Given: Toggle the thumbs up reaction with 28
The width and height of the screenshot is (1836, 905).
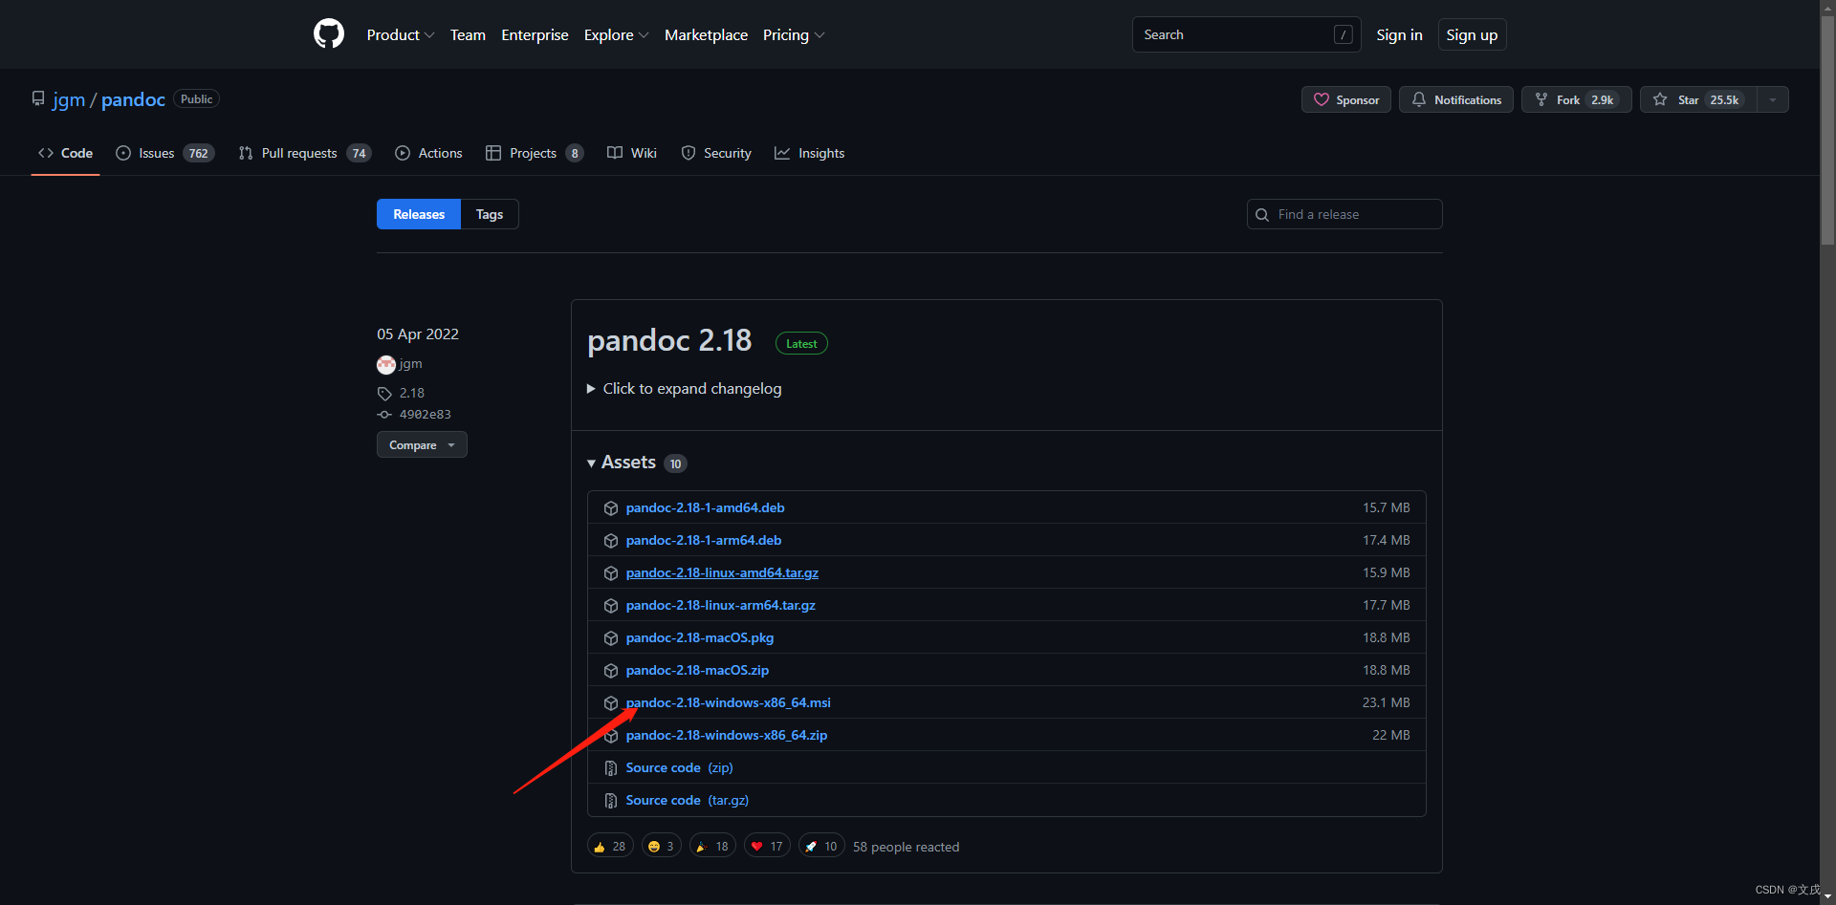Looking at the screenshot, I should [x=610, y=846].
